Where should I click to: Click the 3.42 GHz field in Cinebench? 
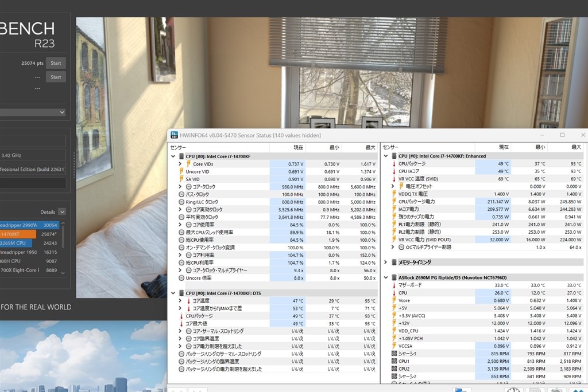point(33,155)
